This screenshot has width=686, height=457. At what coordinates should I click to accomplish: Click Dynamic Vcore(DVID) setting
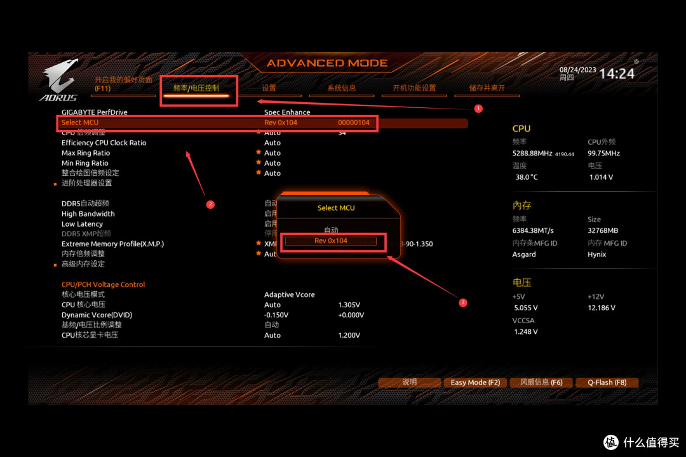97,315
